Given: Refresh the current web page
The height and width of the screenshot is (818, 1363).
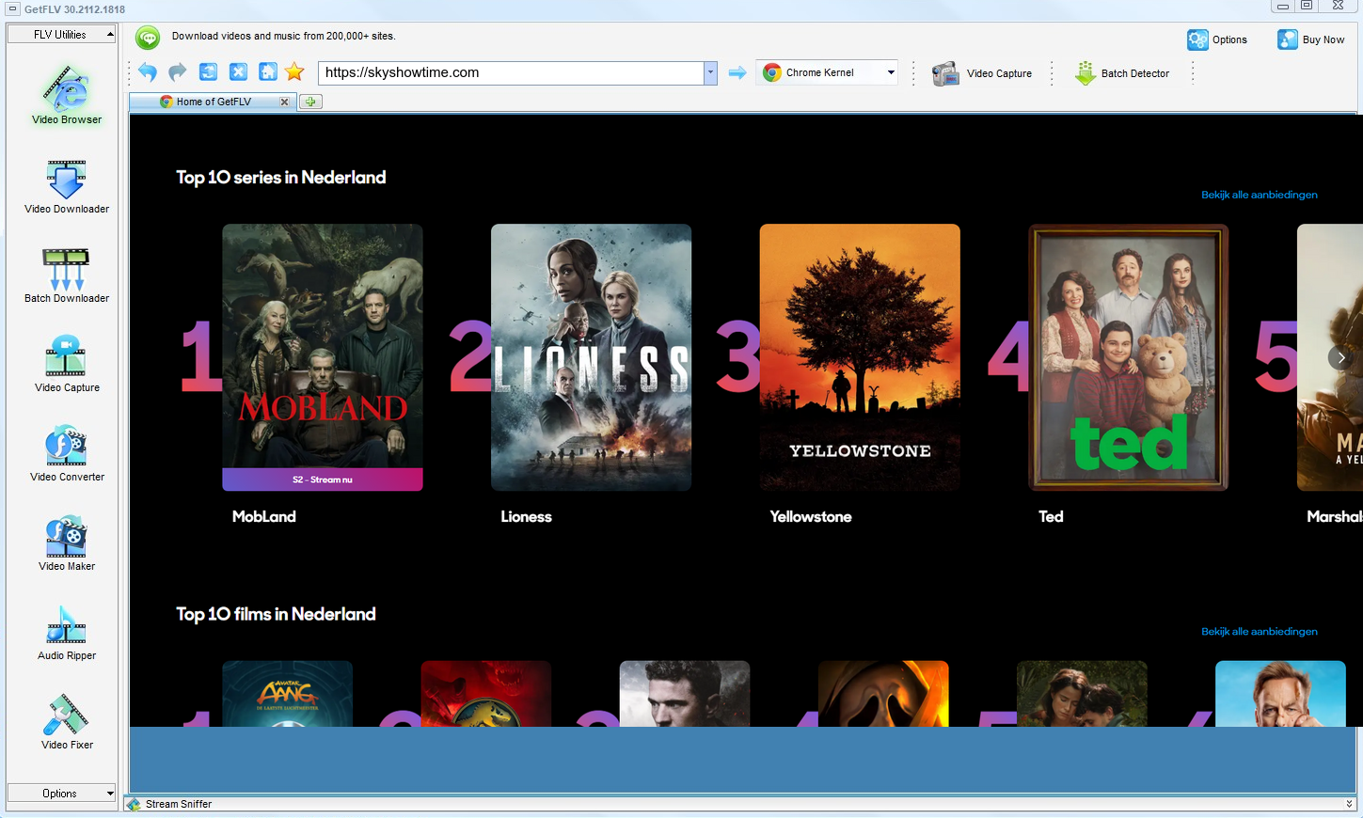Looking at the screenshot, I should [x=208, y=72].
